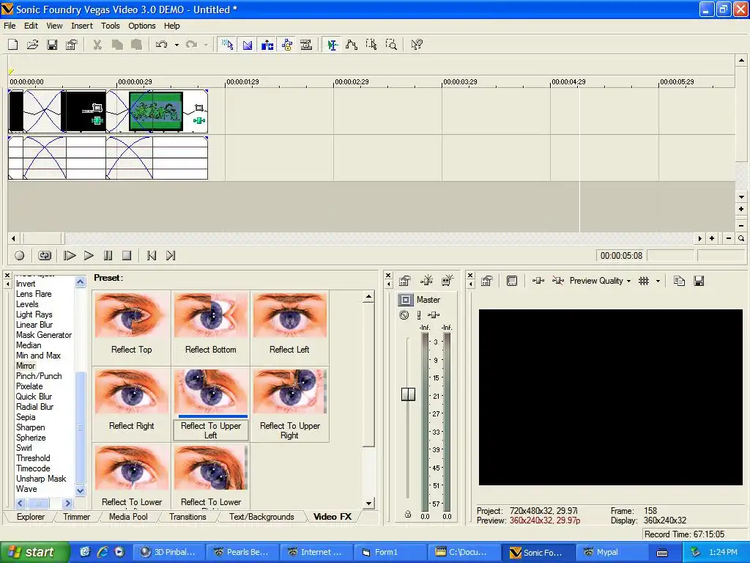This screenshot has width=750, height=563.
Task: Open the Preview Quality dropdown
Action: coord(600,281)
